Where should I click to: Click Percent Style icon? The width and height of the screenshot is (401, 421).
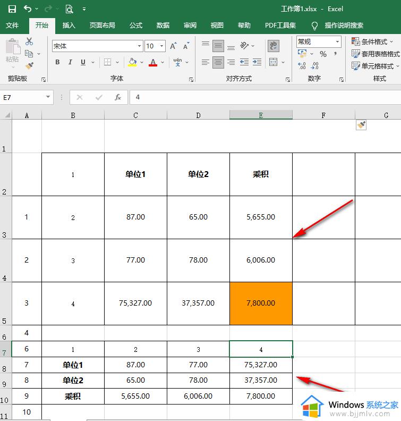coord(323,54)
